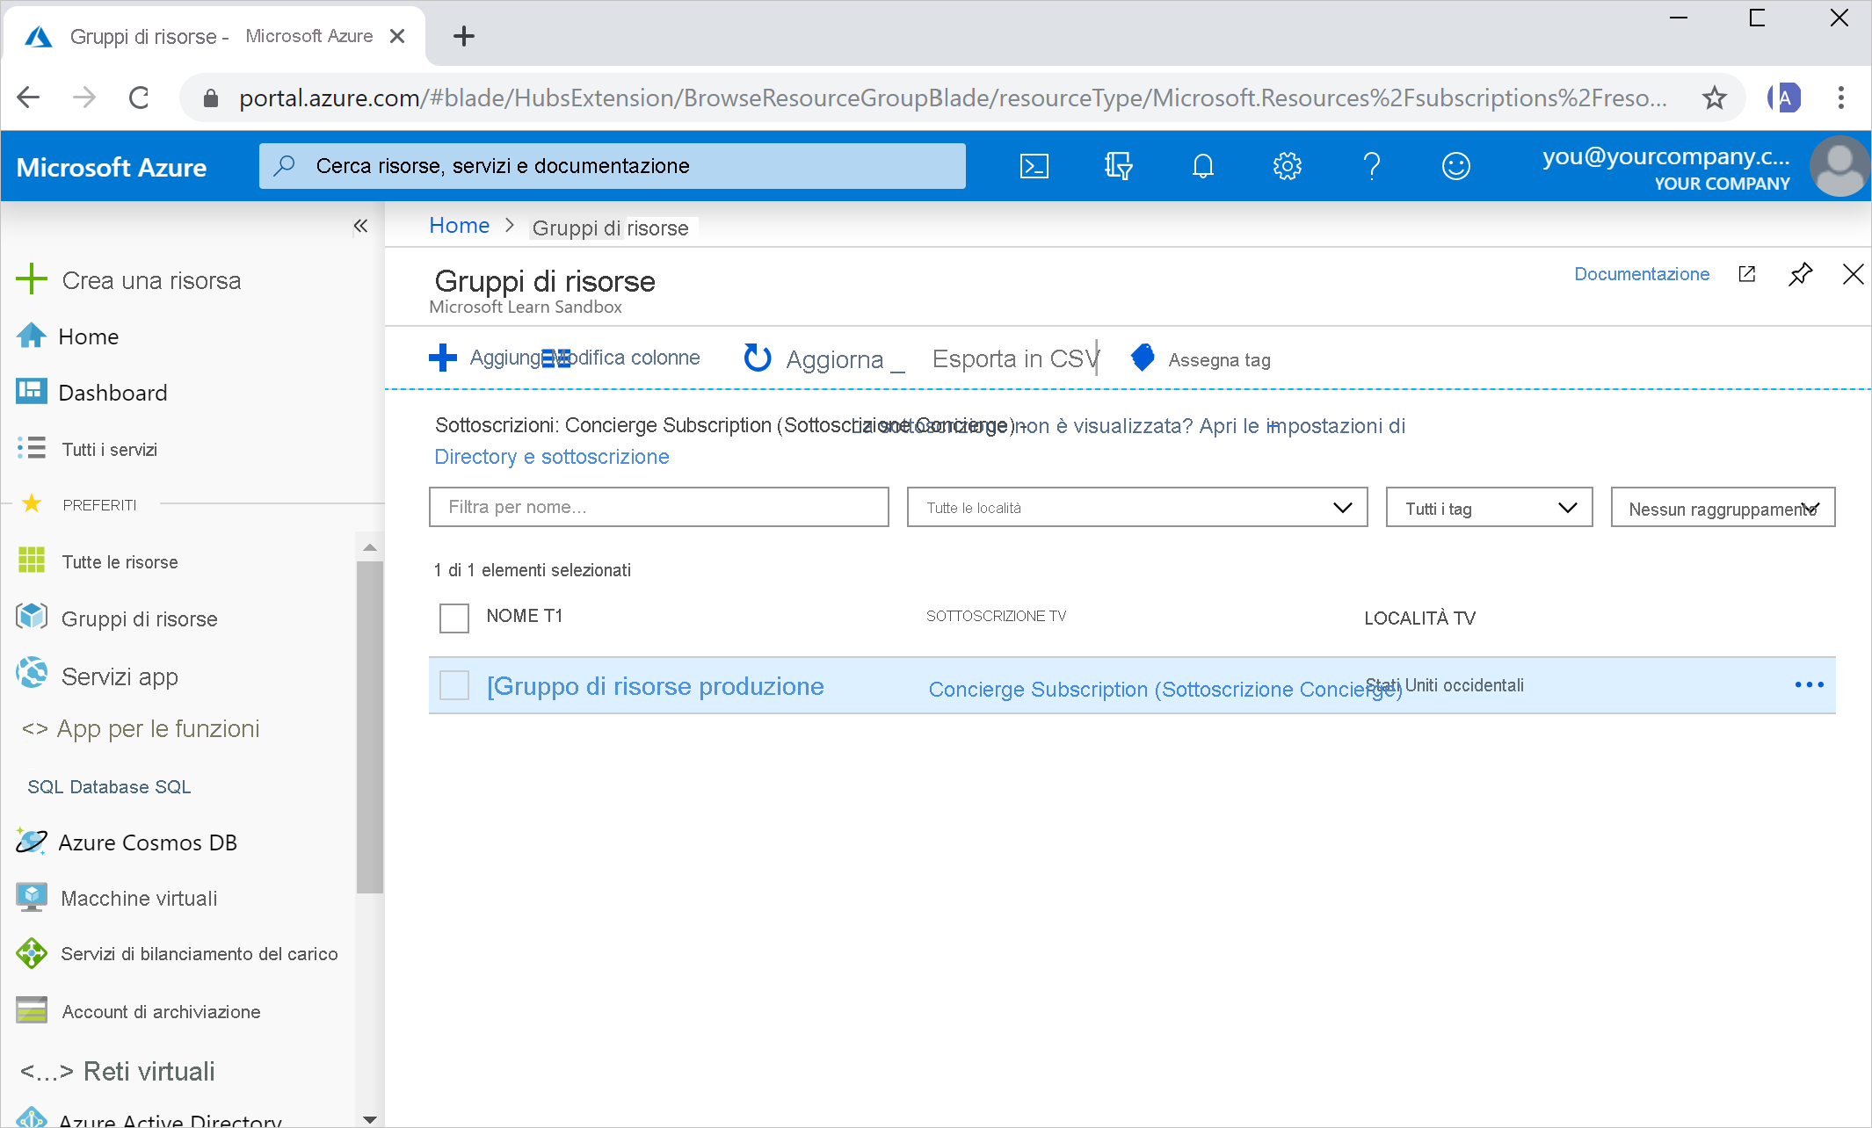Open Directory and subscription filter icon
Image resolution: width=1872 pixels, height=1128 pixels.
click(1118, 166)
